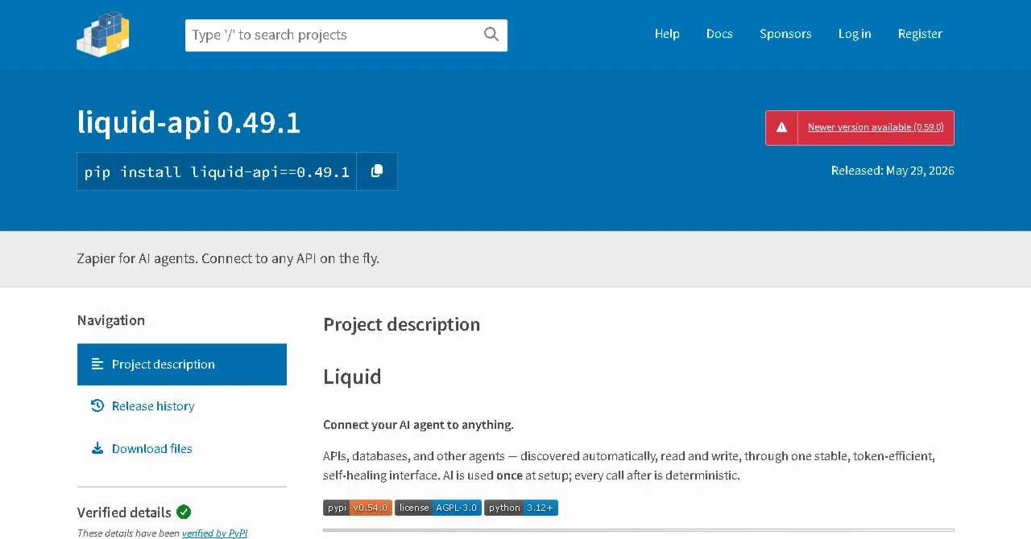Click Connect your AI agent to anything text
Screen dimensions: 1031x539
(x=418, y=425)
